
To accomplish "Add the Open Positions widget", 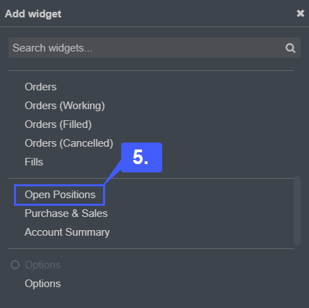I will click(60, 195).
